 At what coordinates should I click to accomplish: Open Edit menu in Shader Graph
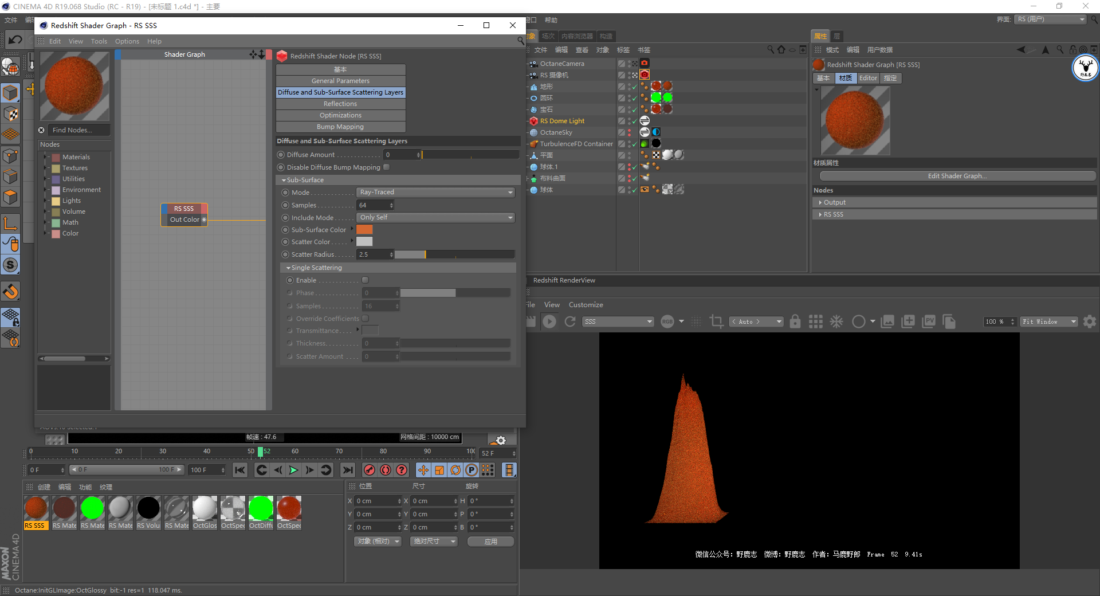coord(55,41)
